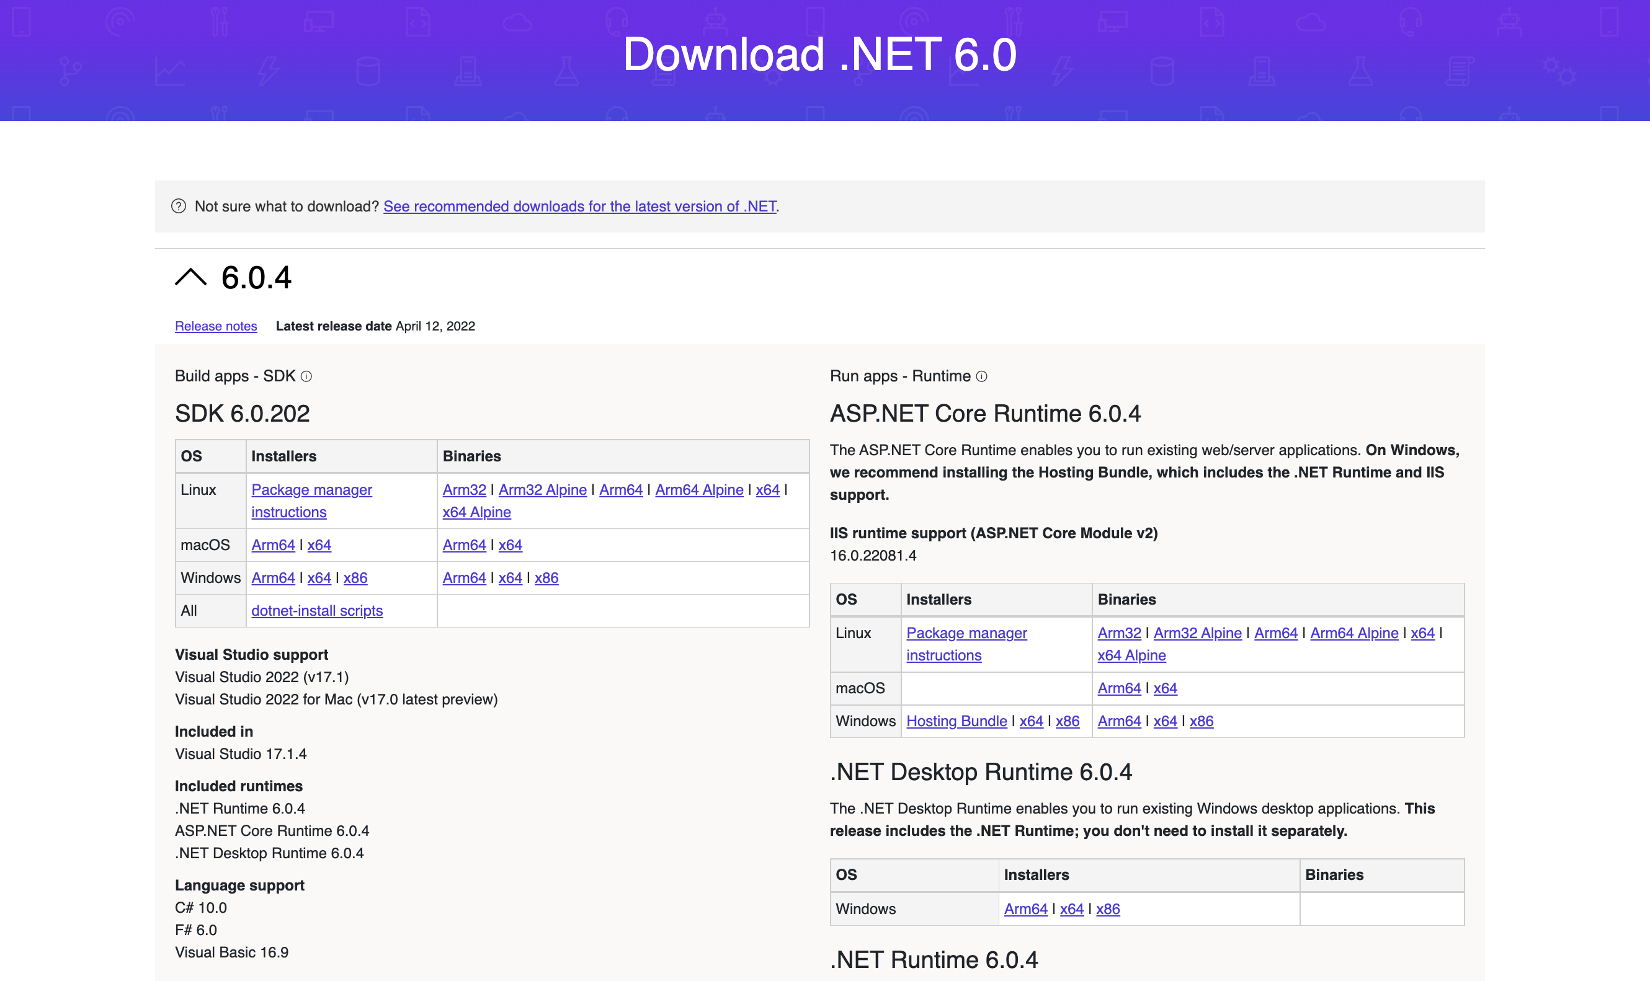Download ASP.NET Core Windows x64 installer

click(1031, 721)
